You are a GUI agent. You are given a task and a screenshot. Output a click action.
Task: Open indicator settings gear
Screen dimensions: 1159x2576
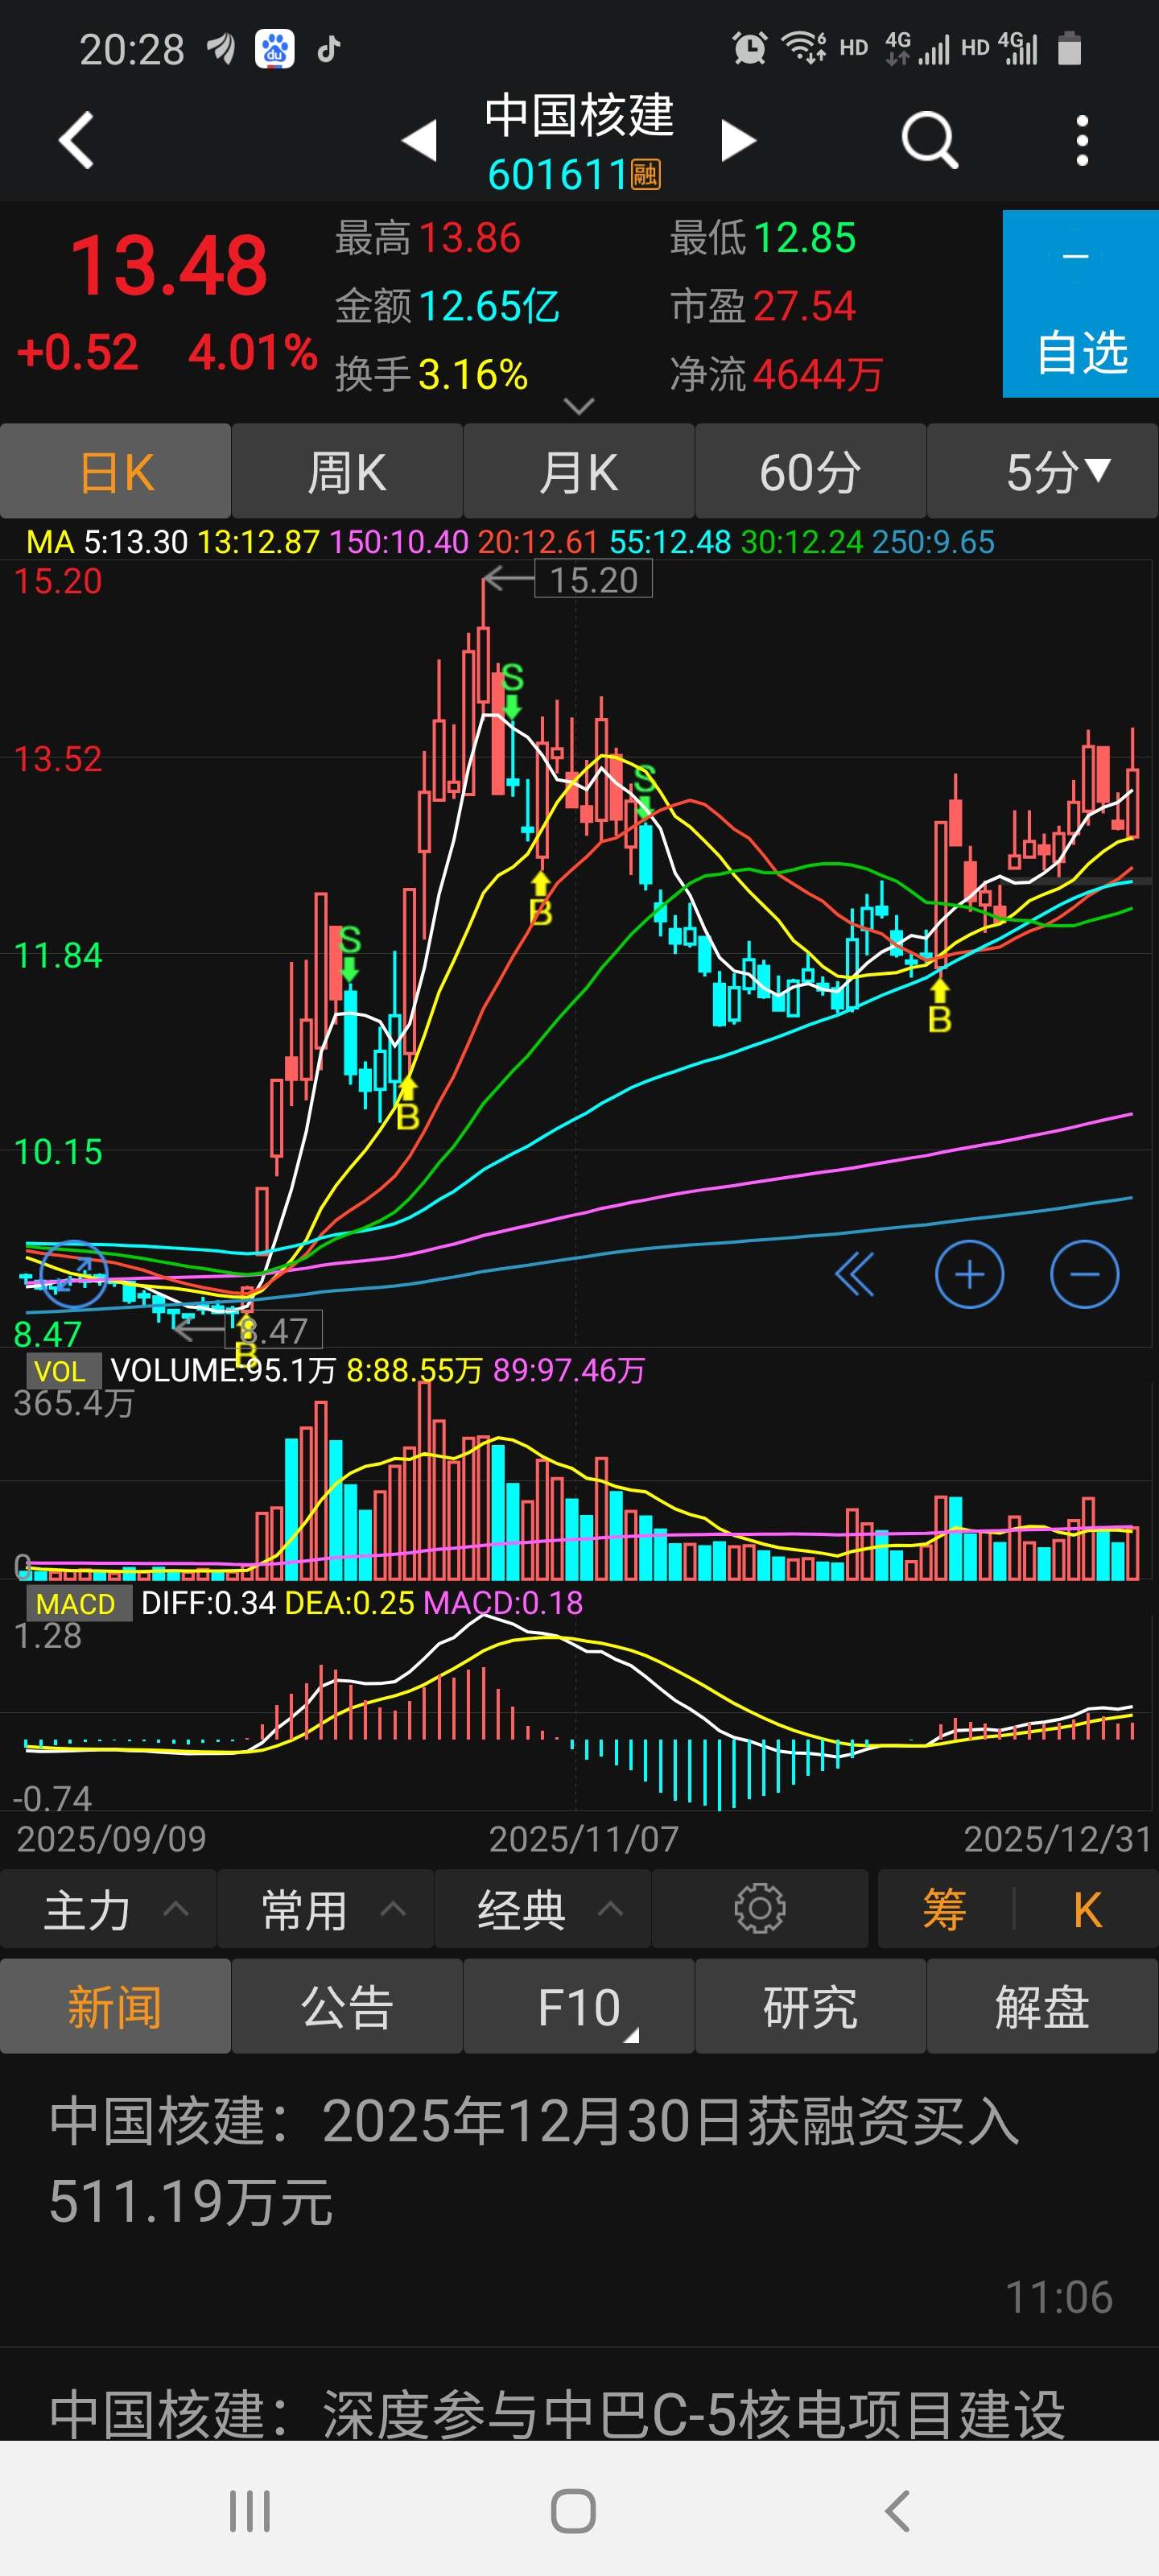[760, 1908]
